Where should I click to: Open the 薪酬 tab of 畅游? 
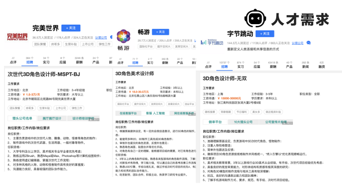165,61
